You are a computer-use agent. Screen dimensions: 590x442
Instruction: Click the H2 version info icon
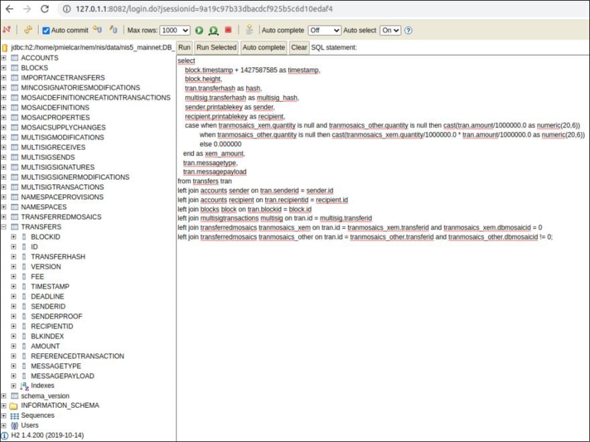pyautogui.click(x=5, y=435)
